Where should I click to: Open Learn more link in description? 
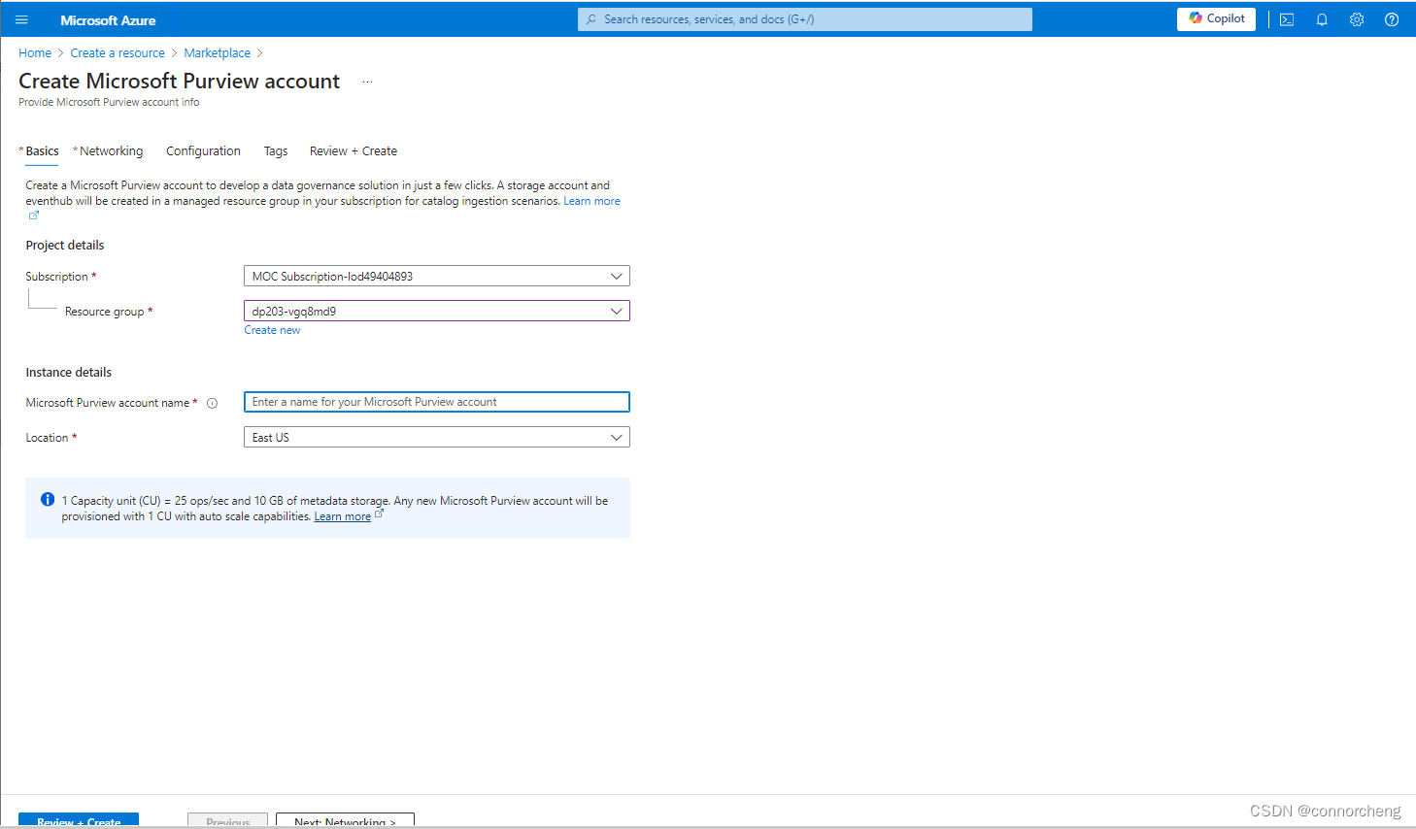point(591,201)
